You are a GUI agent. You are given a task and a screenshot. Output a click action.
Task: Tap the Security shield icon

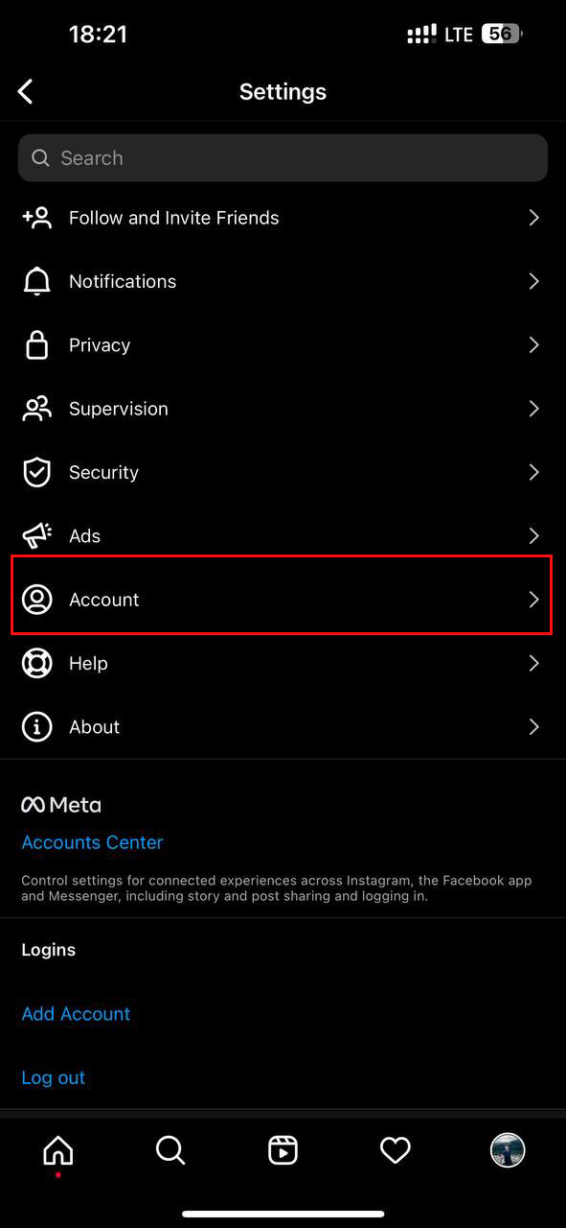36,472
